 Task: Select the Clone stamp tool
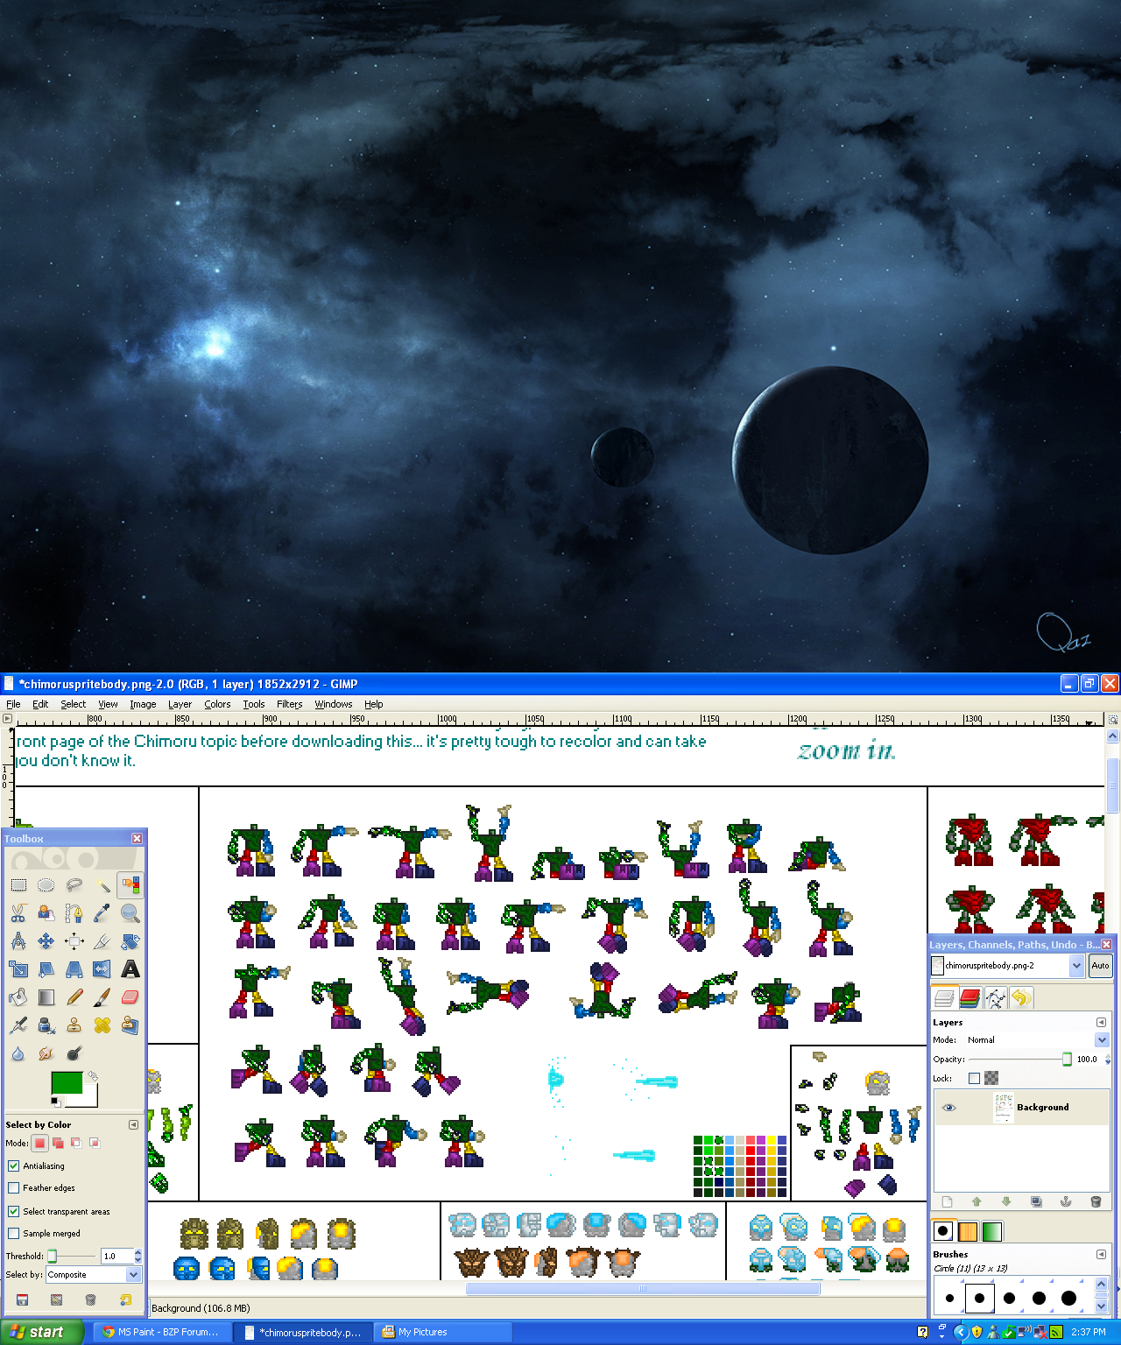pos(74,1025)
